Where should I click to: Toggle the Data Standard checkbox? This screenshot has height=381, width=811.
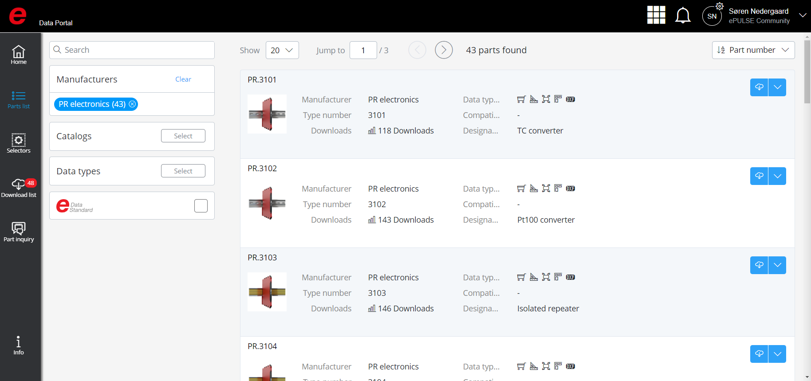click(201, 206)
